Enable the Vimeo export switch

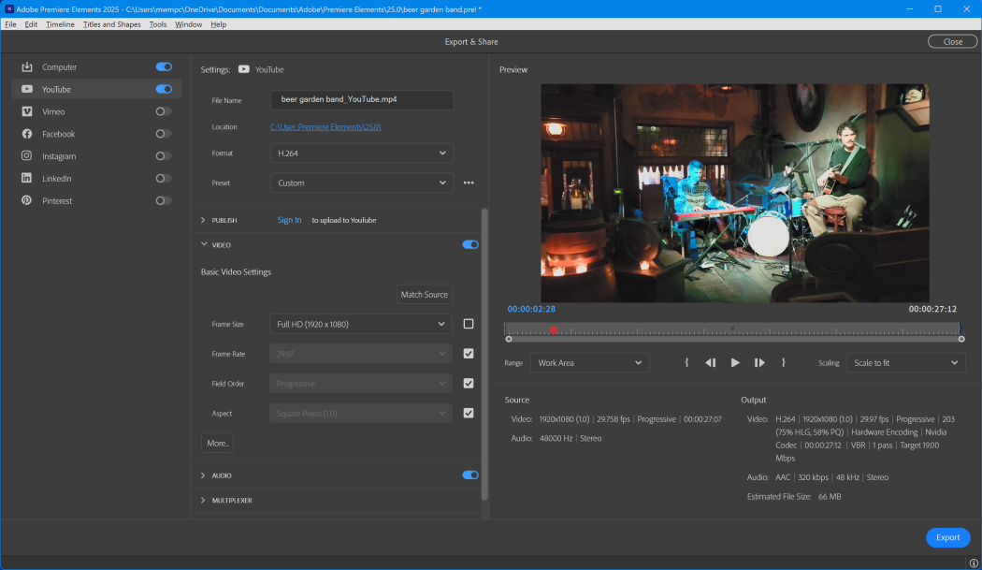tap(164, 111)
